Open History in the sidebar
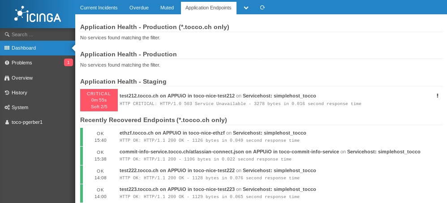The image size is (447, 203). point(38,93)
